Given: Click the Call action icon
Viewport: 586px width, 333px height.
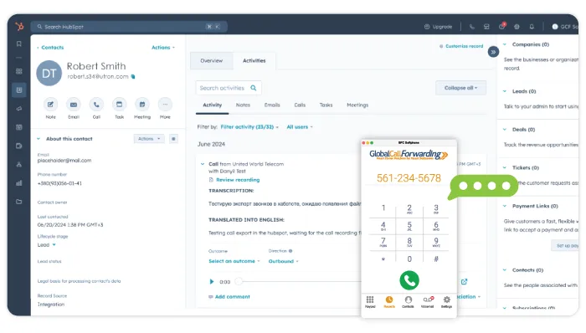Looking at the screenshot, I should (96, 105).
